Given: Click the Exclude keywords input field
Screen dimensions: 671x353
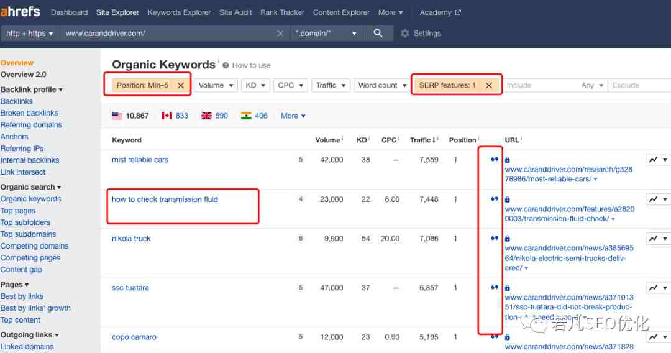Looking at the screenshot, I should pyautogui.click(x=639, y=85).
